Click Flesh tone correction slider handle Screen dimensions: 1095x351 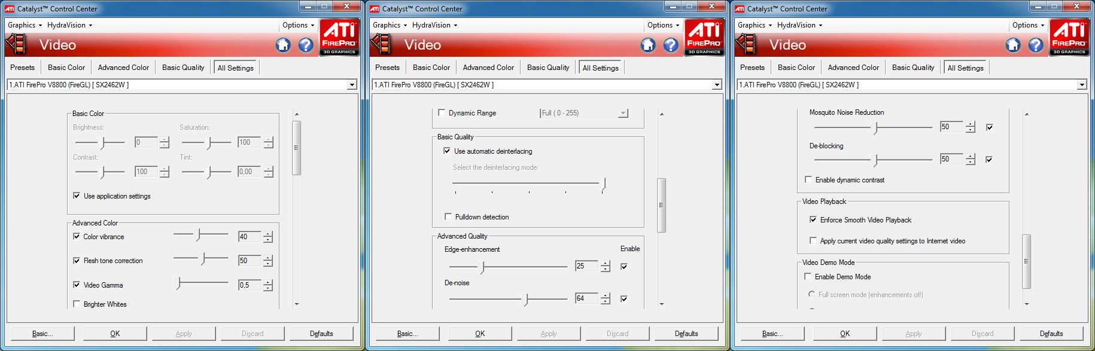(x=203, y=259)
